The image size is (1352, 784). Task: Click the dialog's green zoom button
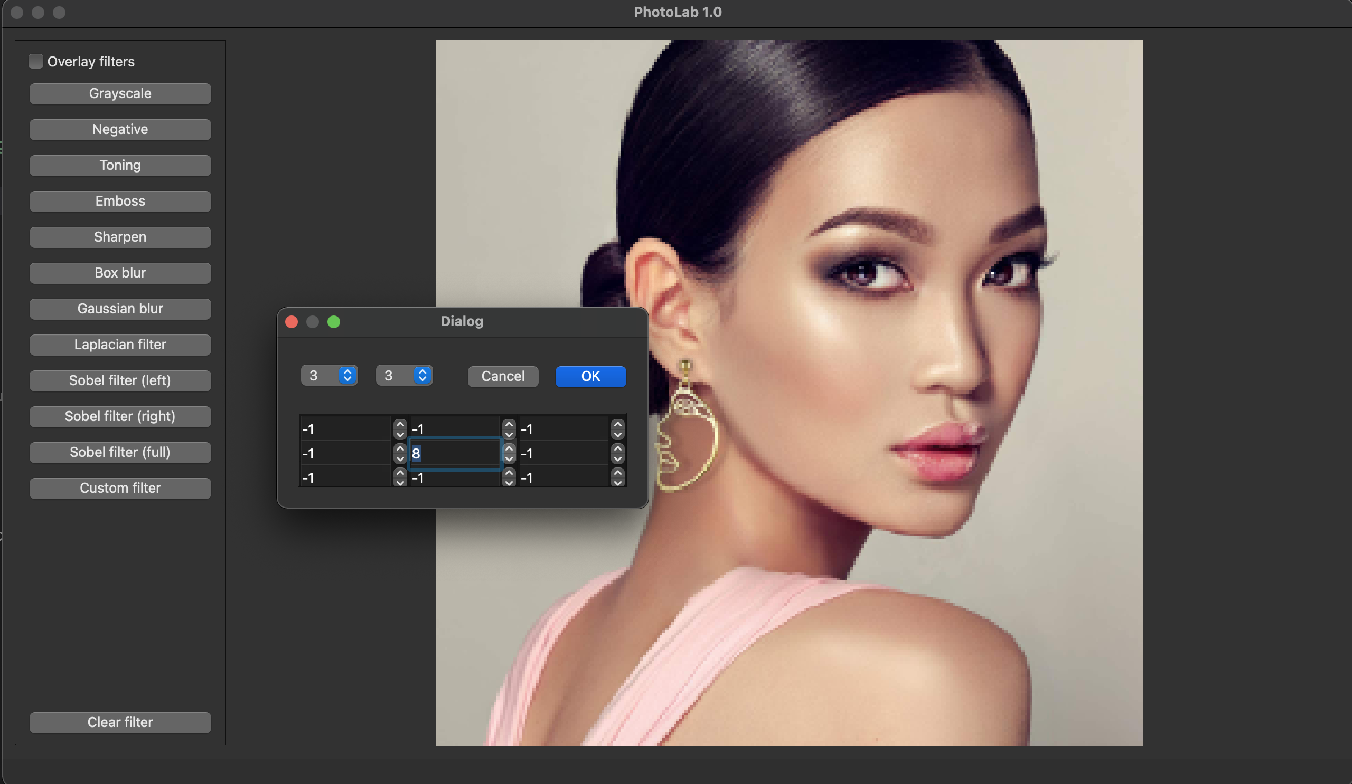pos(334,321)
